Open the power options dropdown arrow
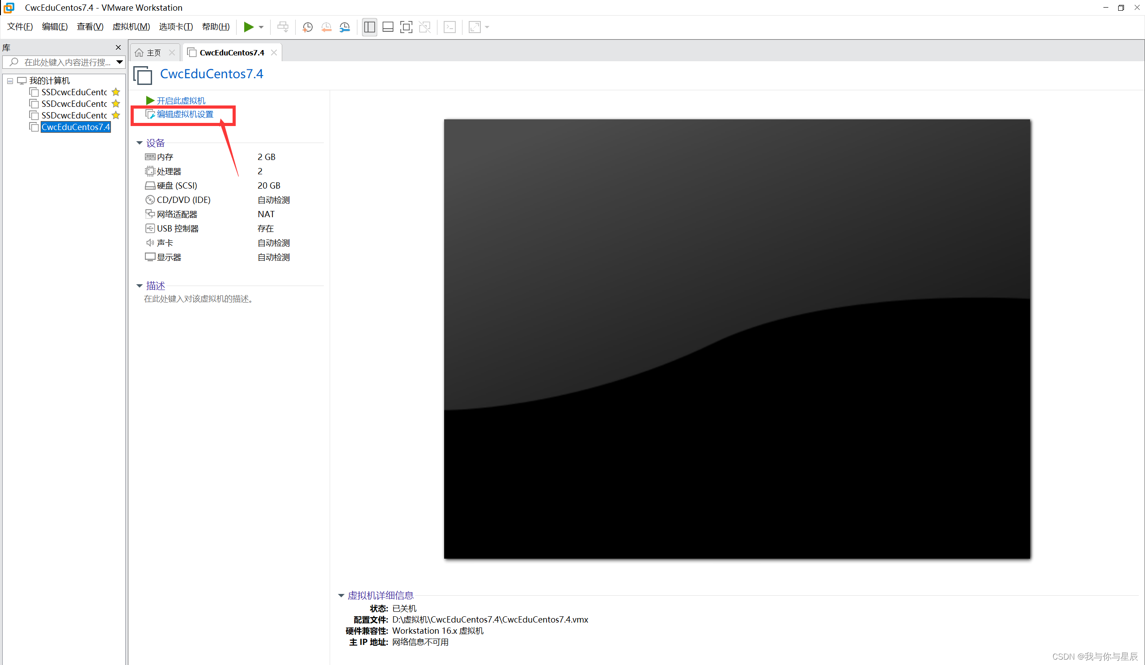 tap(261, 27)
